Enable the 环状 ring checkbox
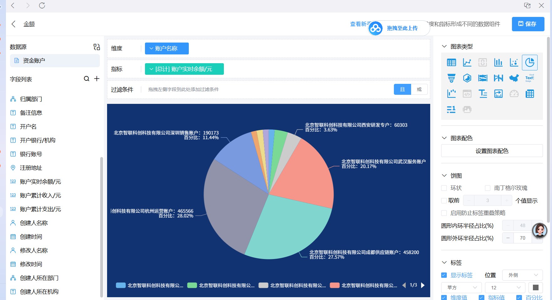552x300 pixels. [444, 188]
